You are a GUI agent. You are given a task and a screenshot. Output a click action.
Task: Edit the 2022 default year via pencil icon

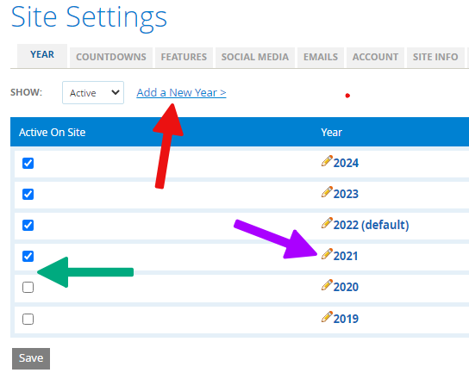(327, 223)
